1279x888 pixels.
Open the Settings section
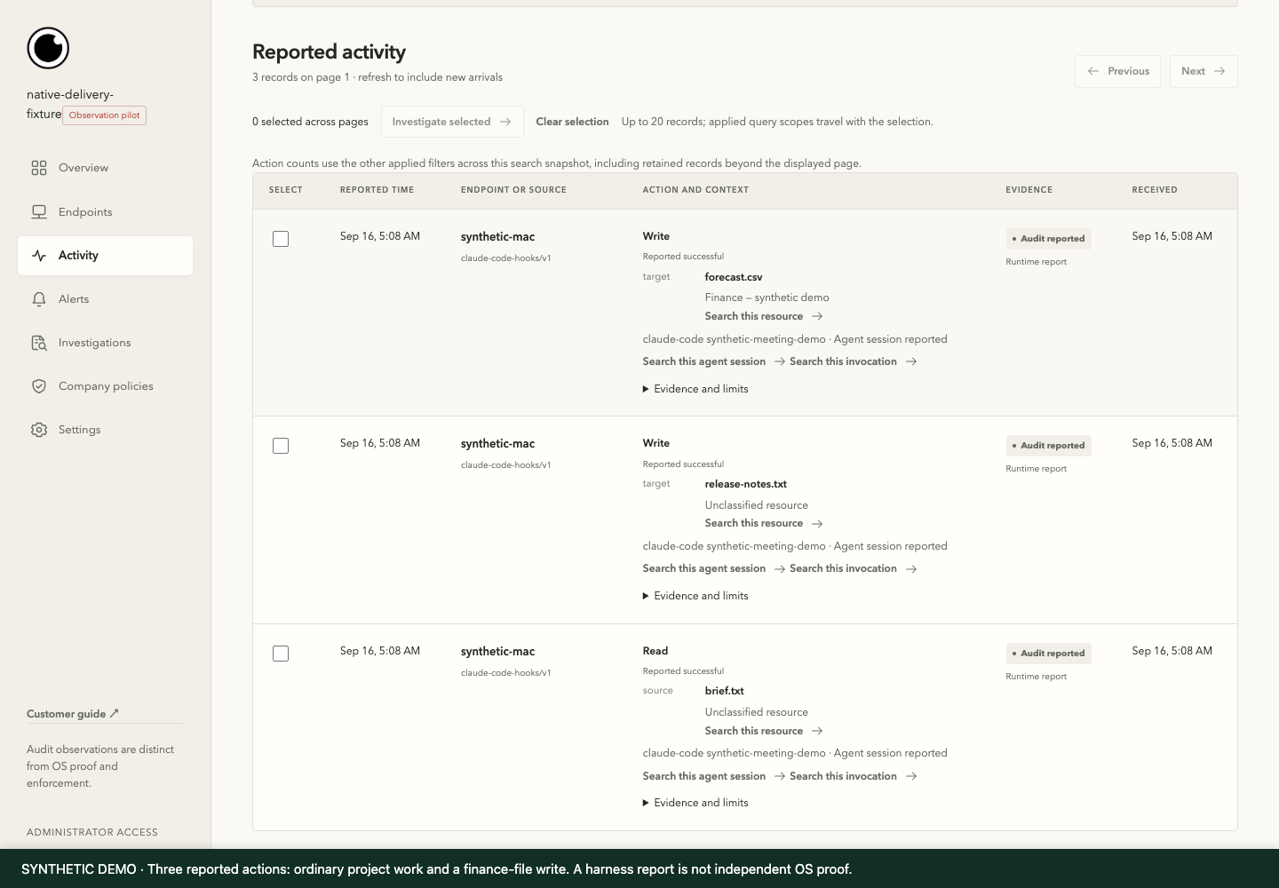pyautogui.click(x=105, y=430)
